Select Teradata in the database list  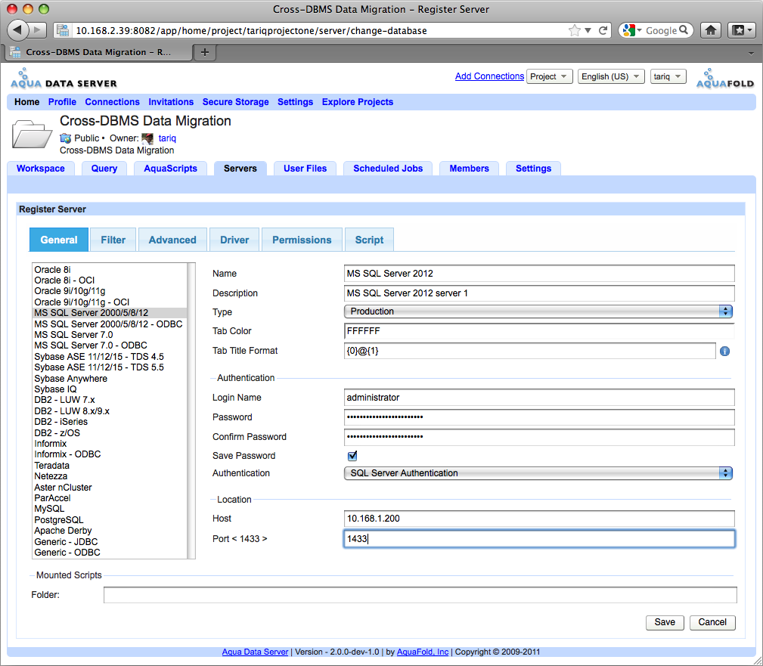tap(110, 466)
